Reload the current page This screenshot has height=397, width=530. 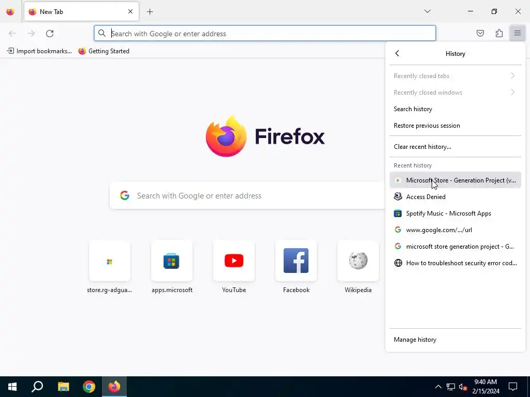[50, 34]
